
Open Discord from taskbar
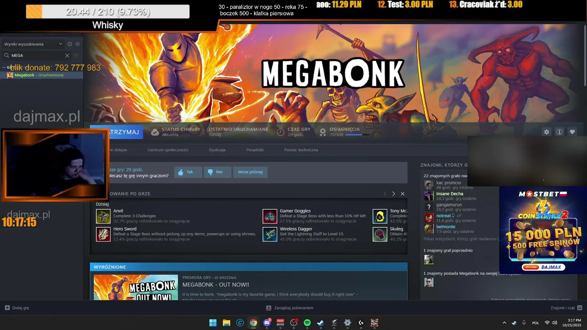tap(267, 323)
